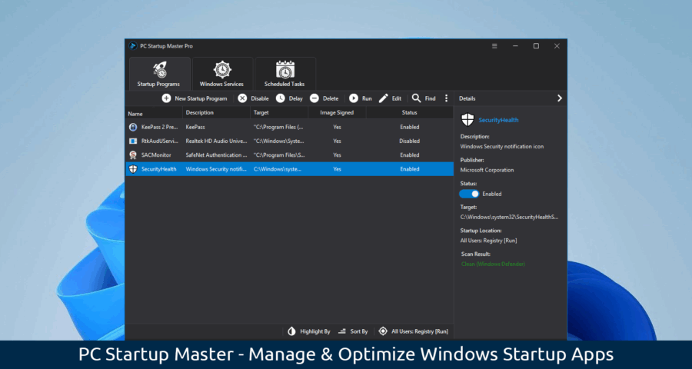
Task: Open the hamburger menu in title bar
Action: point(494,46)
